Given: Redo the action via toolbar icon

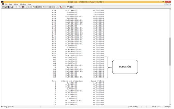Looking at the screenshot, I should (x=30, y=7).
